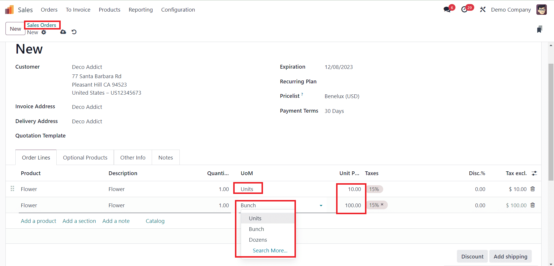Switch to the Other Info tab
The image size is (554, 266).
click(x=133, y=157)
